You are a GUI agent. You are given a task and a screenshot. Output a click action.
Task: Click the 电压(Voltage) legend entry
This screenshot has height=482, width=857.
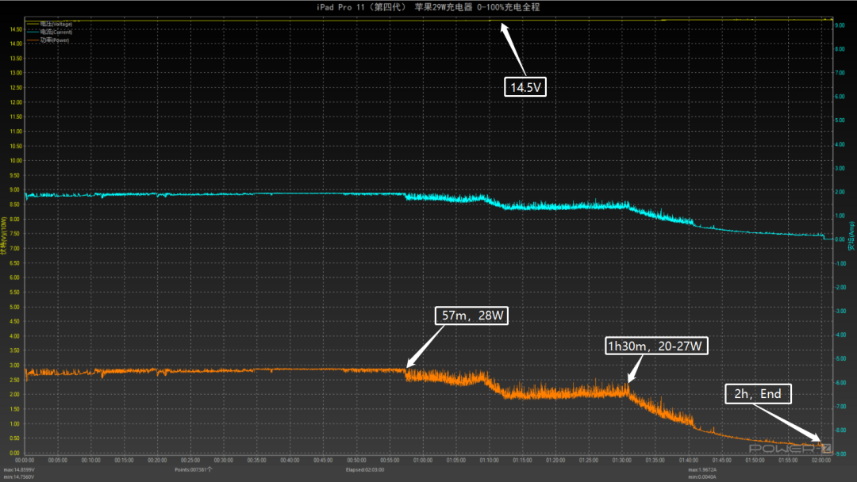pos(50,24)
